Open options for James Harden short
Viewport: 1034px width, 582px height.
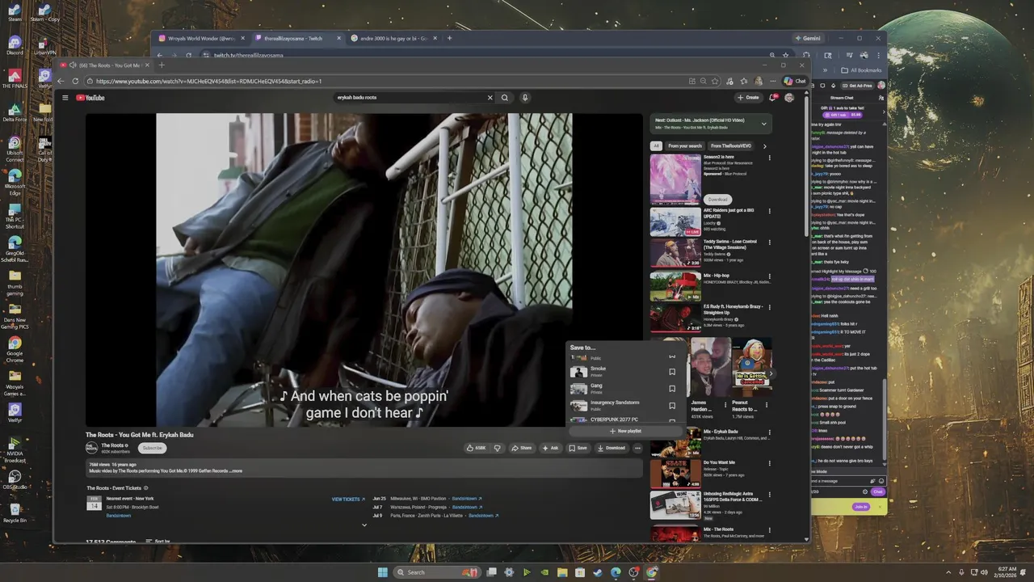tap(725, 404)
